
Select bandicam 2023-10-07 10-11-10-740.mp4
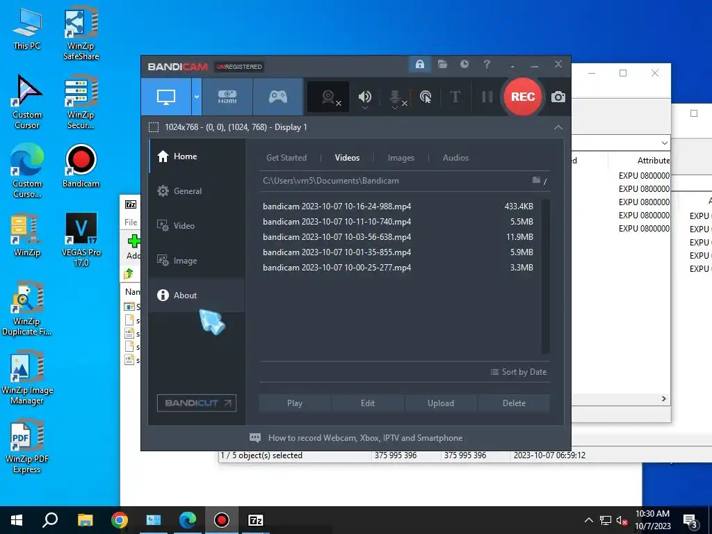398,222
